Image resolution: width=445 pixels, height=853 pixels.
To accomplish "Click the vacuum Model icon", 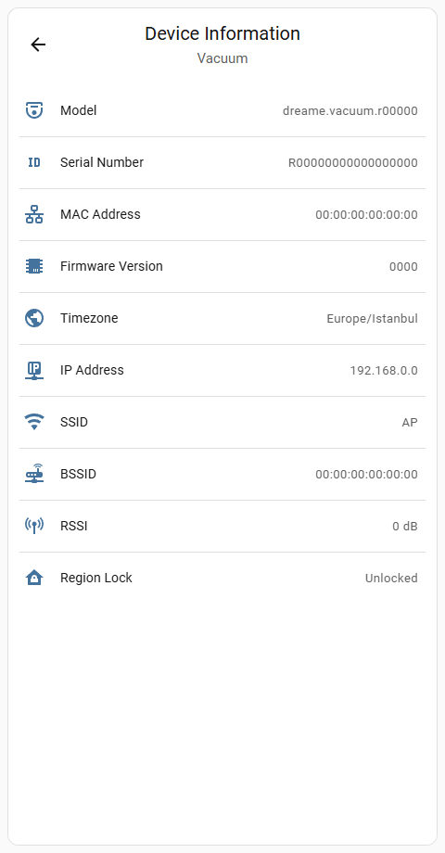I will click(x=34, y=110).
